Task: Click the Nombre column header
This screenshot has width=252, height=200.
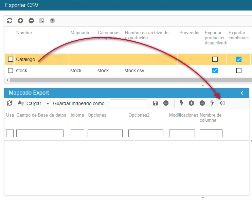Action: tap(24, 33)
